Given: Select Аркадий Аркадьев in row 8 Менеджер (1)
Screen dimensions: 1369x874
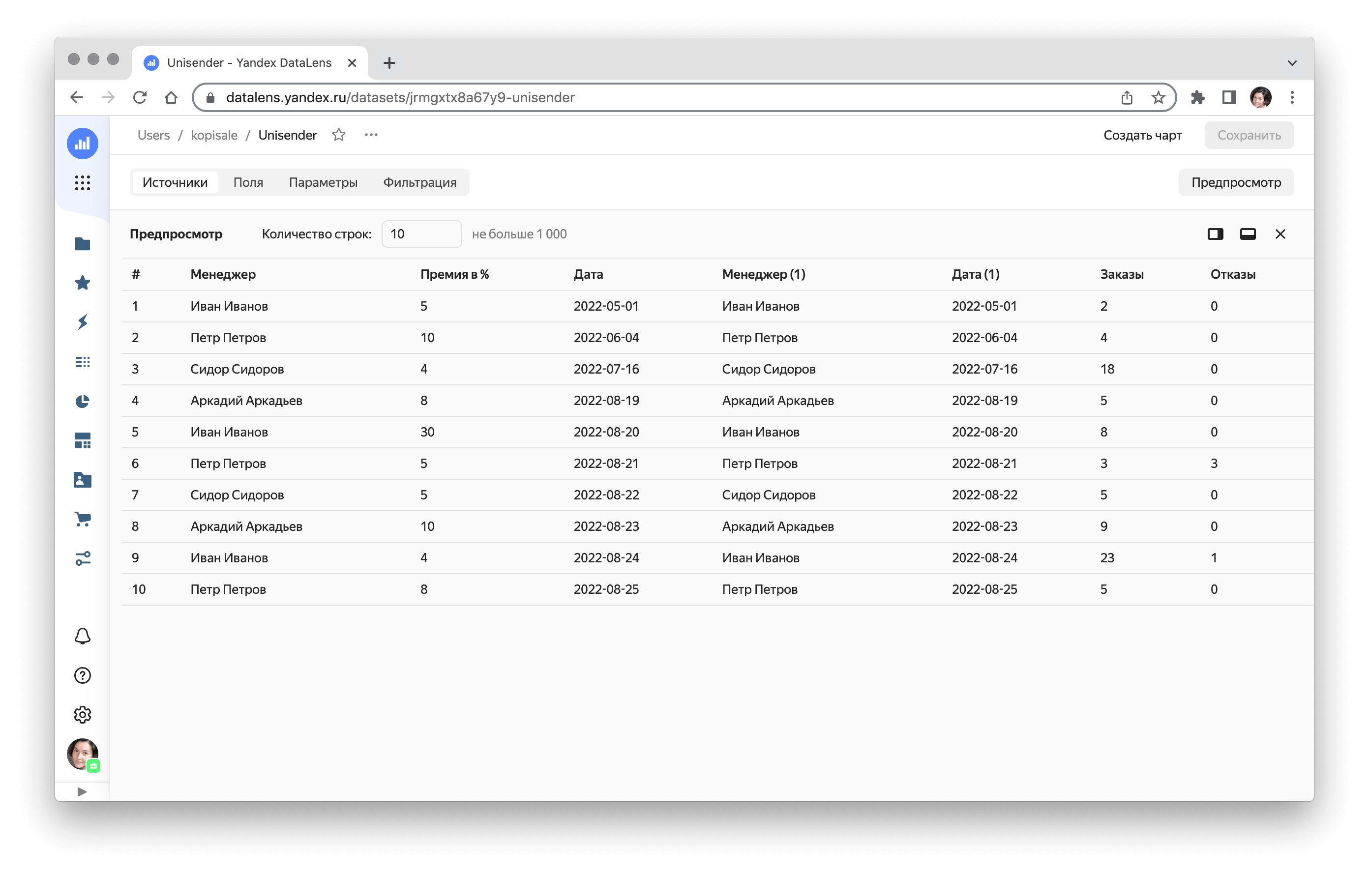Looking at the screenshot, I should tap(778, 526).
